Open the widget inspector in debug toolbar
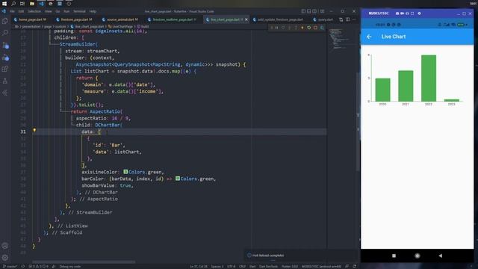This screenshot has width=478, height=269. pos(322,28)
